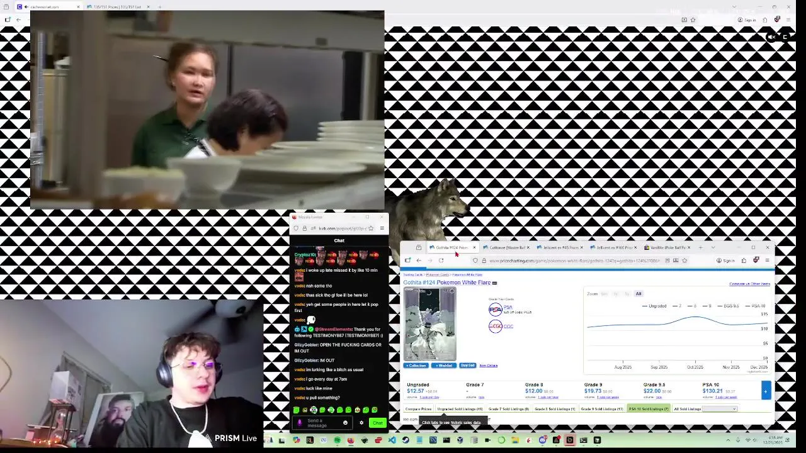The height and width of the screenshot is (453, 806).
Task: Click the PSA grading logo
Action: [496, 310]
